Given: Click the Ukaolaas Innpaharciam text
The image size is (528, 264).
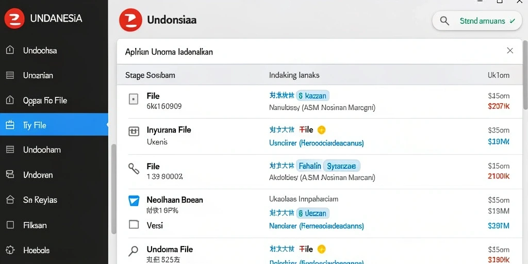Looking at the screenshot, I should coord(304,199).
